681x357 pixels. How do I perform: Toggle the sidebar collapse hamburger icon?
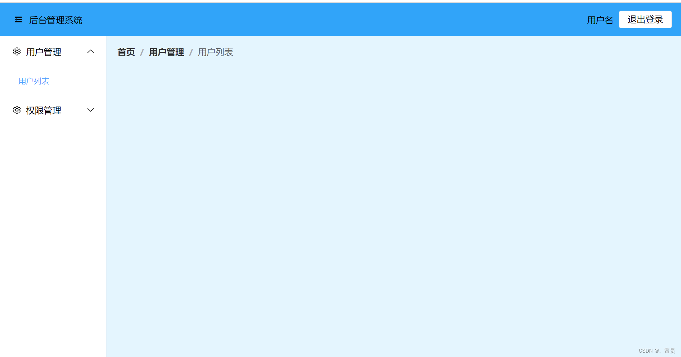18,19
